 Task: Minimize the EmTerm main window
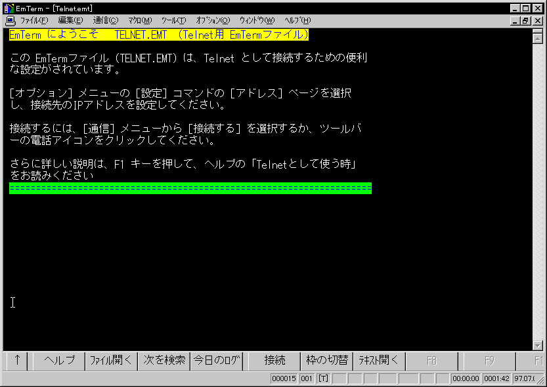pos(515,9)
